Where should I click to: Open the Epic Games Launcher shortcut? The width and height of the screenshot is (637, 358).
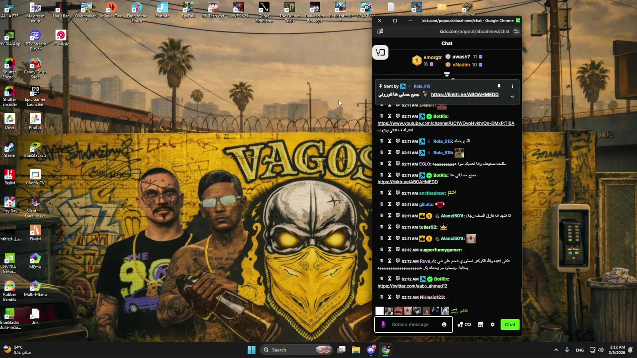[x=35, y=96]
